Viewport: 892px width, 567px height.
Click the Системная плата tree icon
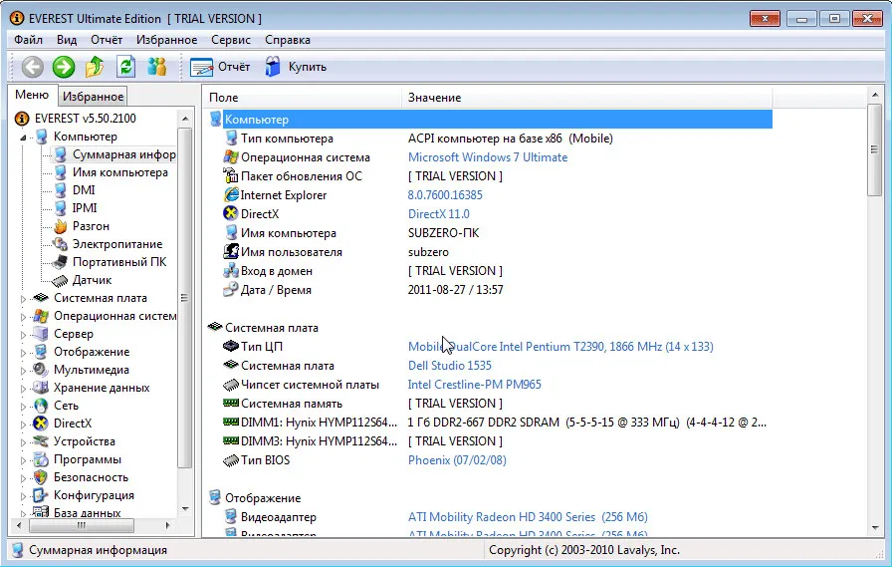click(x=41, y=298)
